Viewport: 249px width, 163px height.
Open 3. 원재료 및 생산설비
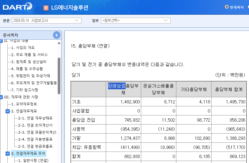click(29, 62)
